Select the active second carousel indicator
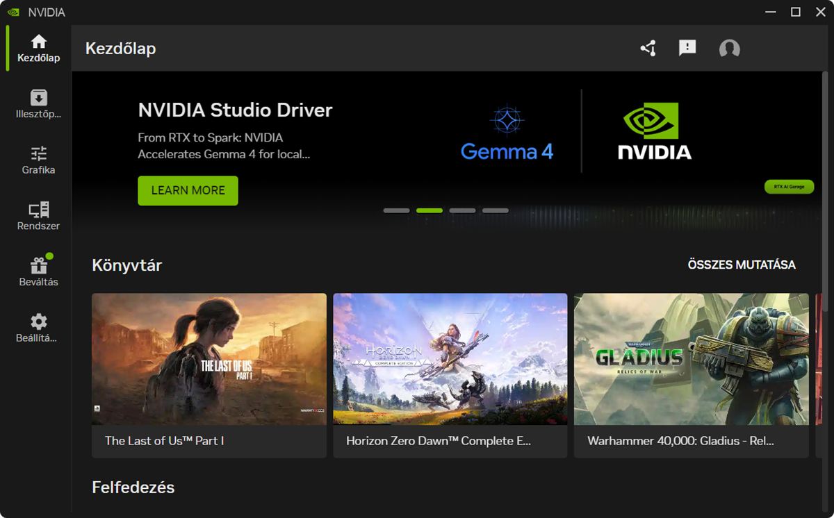This screenshot has width=834, height=518. 430,210
